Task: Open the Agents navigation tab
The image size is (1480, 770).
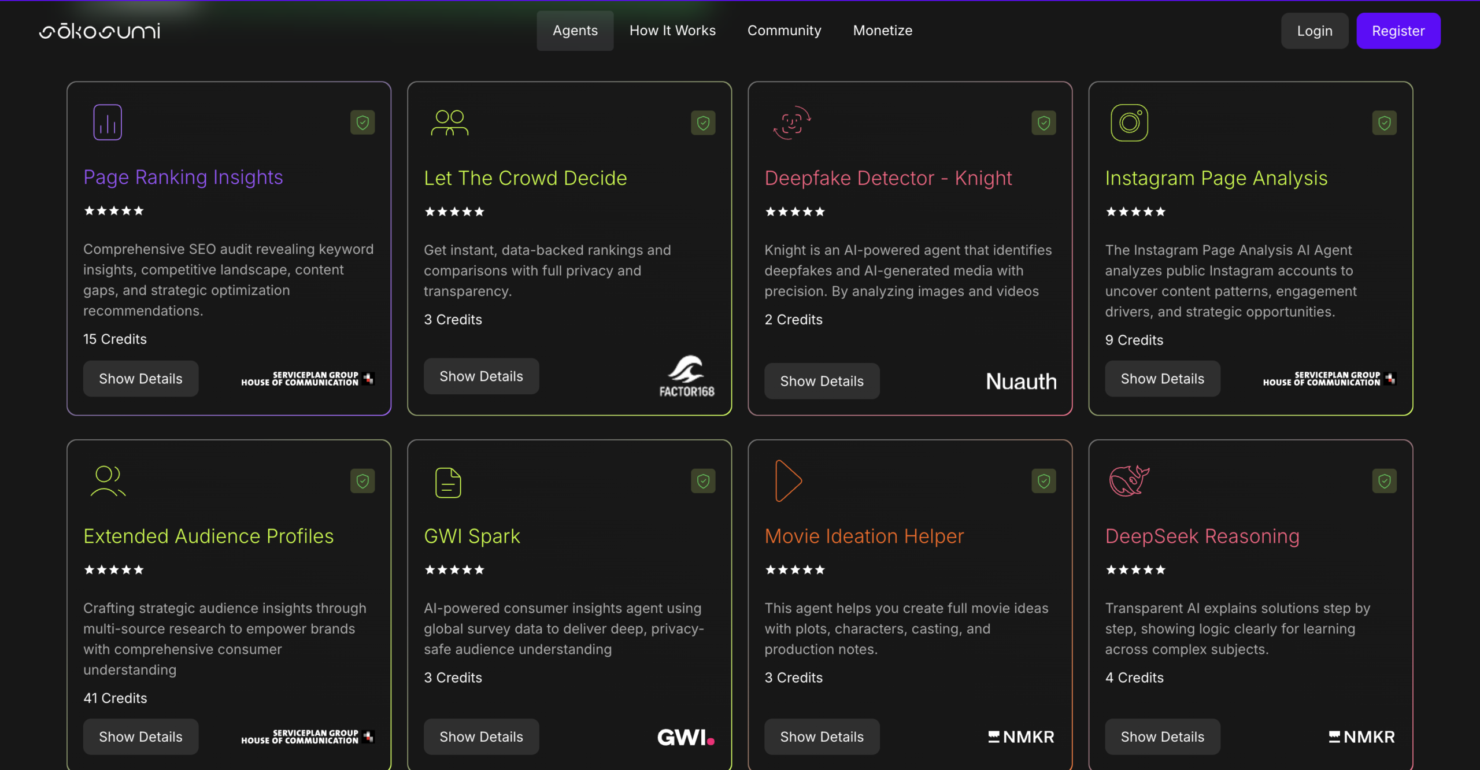Action: click(x=575, y=31)
